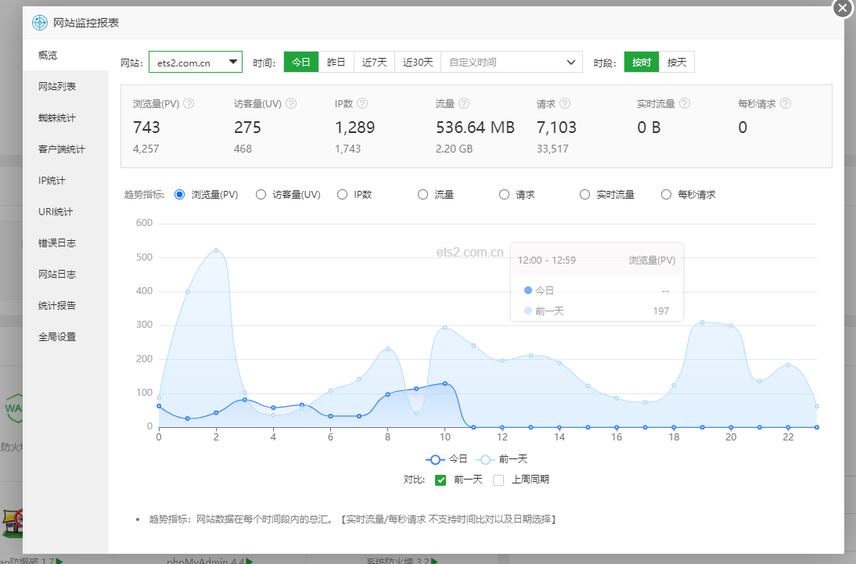Select the 近30天 time range button
Image resolution: width=856 pixels, height=564 pixels.
(418, 63)
